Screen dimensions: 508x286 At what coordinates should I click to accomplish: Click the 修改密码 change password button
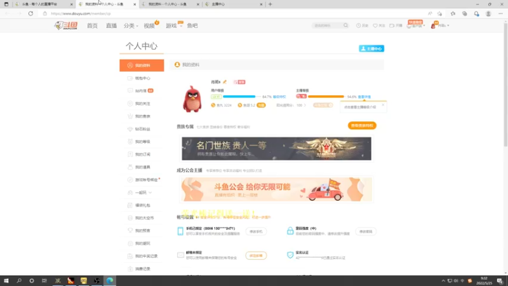point(366,231)
